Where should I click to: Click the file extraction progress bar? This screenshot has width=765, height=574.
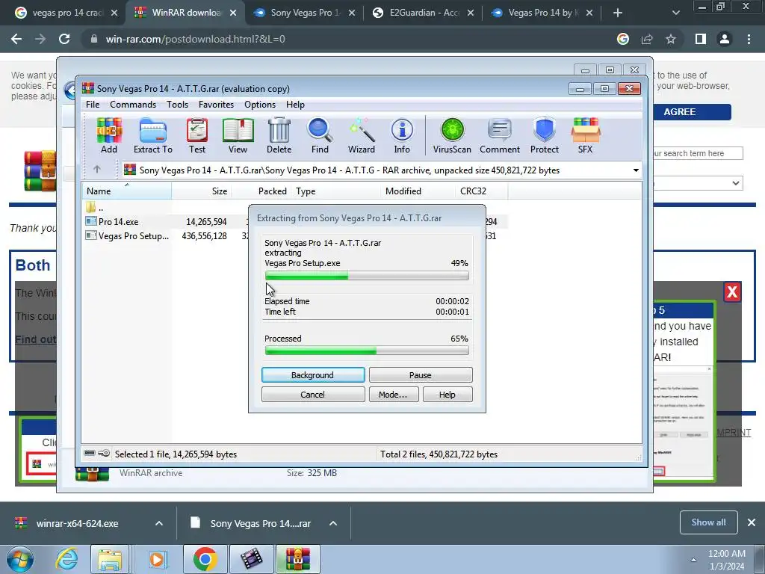(367, 276)
